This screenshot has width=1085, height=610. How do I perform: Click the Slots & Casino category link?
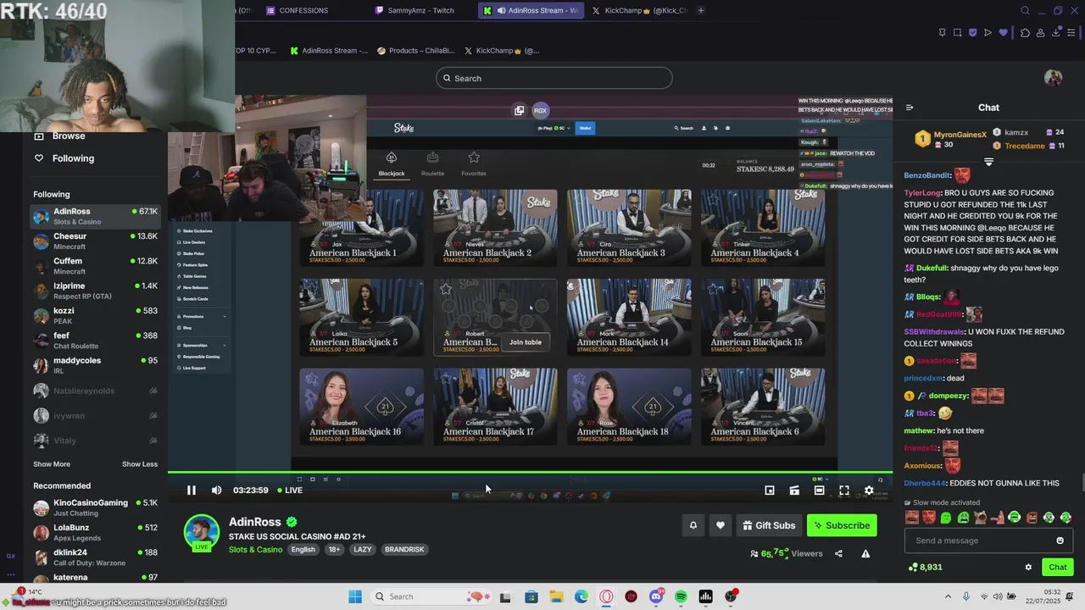point(255,550)
